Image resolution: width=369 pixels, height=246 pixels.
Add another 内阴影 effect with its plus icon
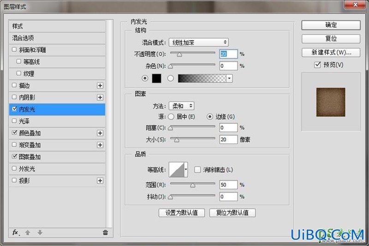(x=100, y=97)
